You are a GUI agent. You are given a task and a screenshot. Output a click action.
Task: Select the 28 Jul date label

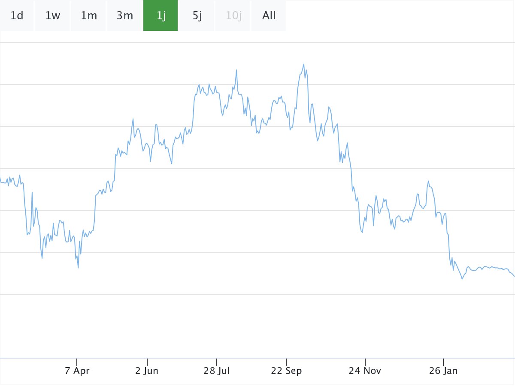pyautogui.click(x=217, y=371)
